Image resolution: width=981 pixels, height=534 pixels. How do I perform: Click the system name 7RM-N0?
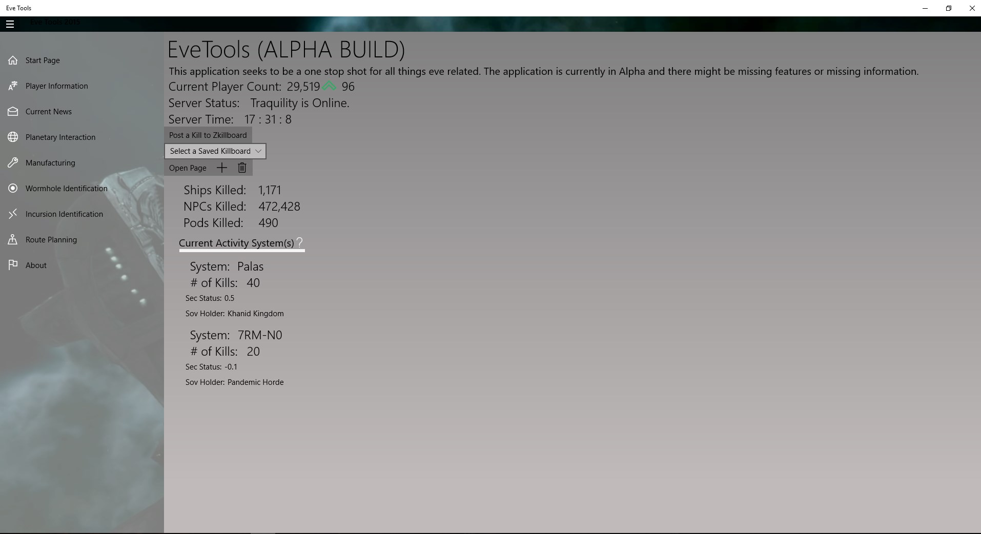(x=260, y=335)
